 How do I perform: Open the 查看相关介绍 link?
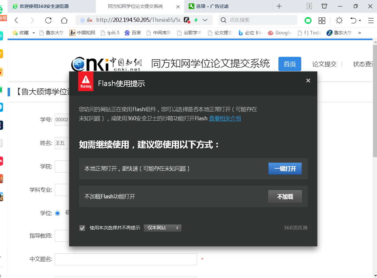[225, 118]
